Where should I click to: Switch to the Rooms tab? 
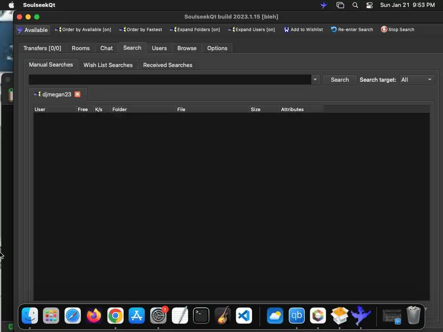click(x=80, y=48)
